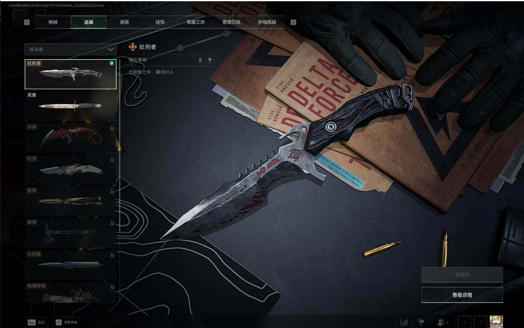The width and height of the screenshot is (524, 328).
Task: Click the lock icon on 电锯惊魂
Action: click(x=112, y=286)
